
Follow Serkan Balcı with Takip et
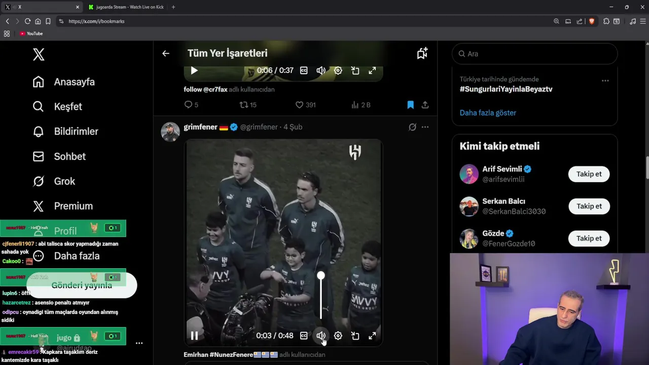point(589,206)
